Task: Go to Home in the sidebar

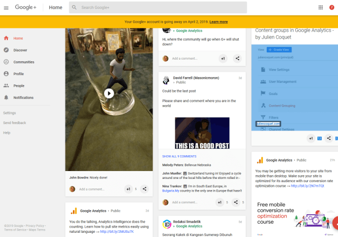Action: click(x=18, y=39)
